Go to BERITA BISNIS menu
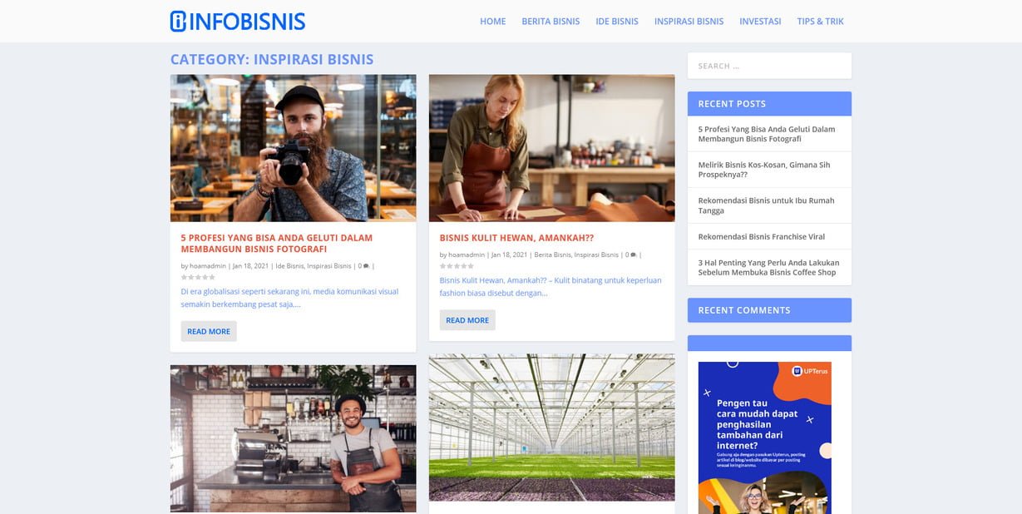 point(550,22)
